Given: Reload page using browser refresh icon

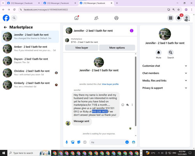Looking at the screenshot, I should click(14, 9).
